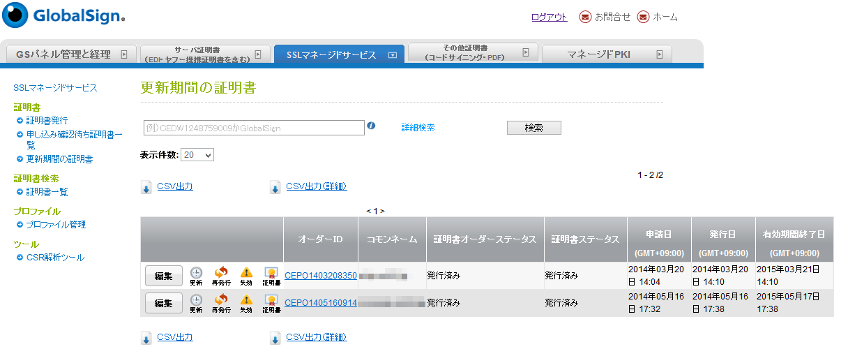Open 詳細検索 advanced search link

418,128
